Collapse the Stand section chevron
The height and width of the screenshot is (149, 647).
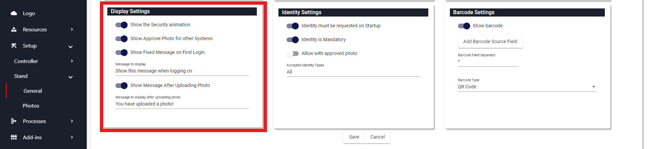(71, 77)
